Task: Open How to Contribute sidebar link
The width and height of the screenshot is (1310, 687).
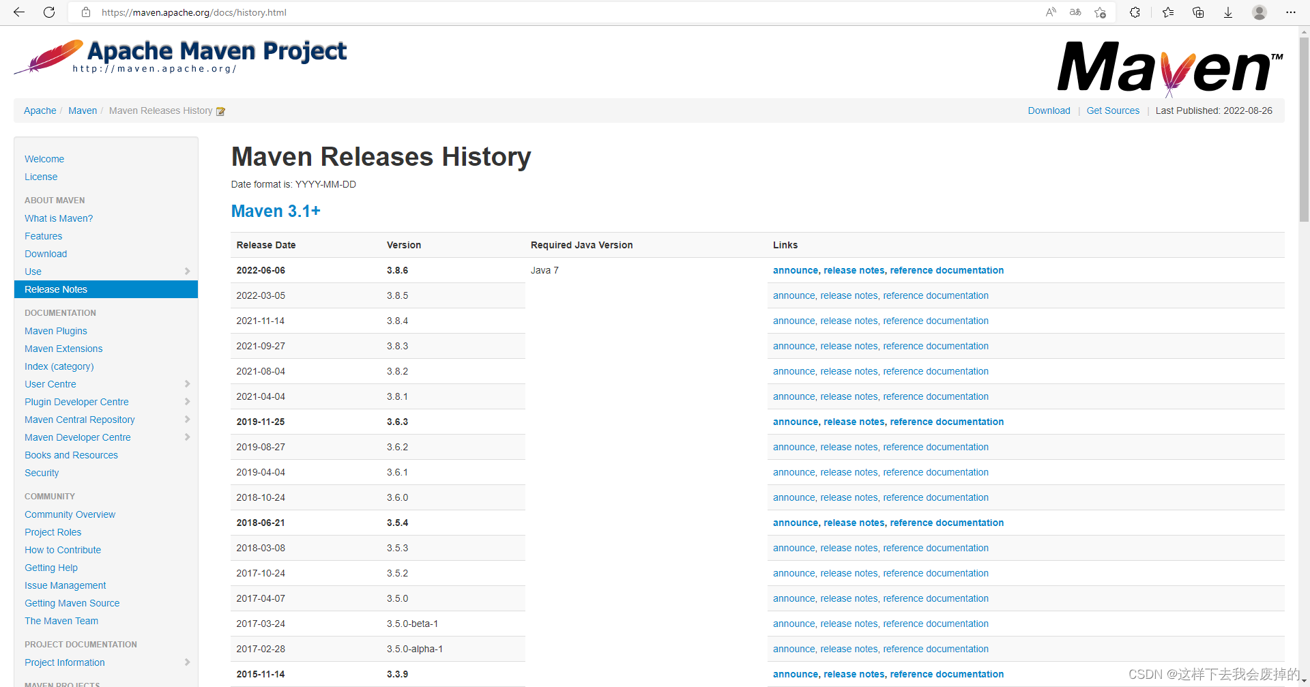Action: (63, 550)
